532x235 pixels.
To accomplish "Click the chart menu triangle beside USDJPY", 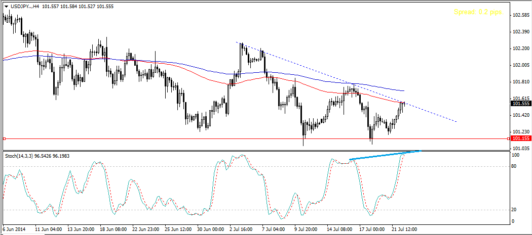I will tap(6, 7).
